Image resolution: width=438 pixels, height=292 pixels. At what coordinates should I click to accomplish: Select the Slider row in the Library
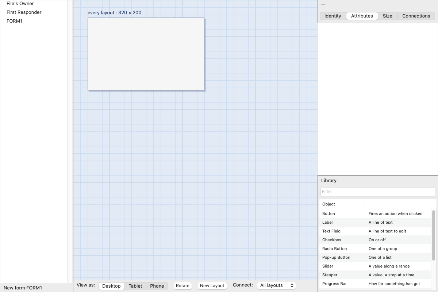click(x=375, y=266)
